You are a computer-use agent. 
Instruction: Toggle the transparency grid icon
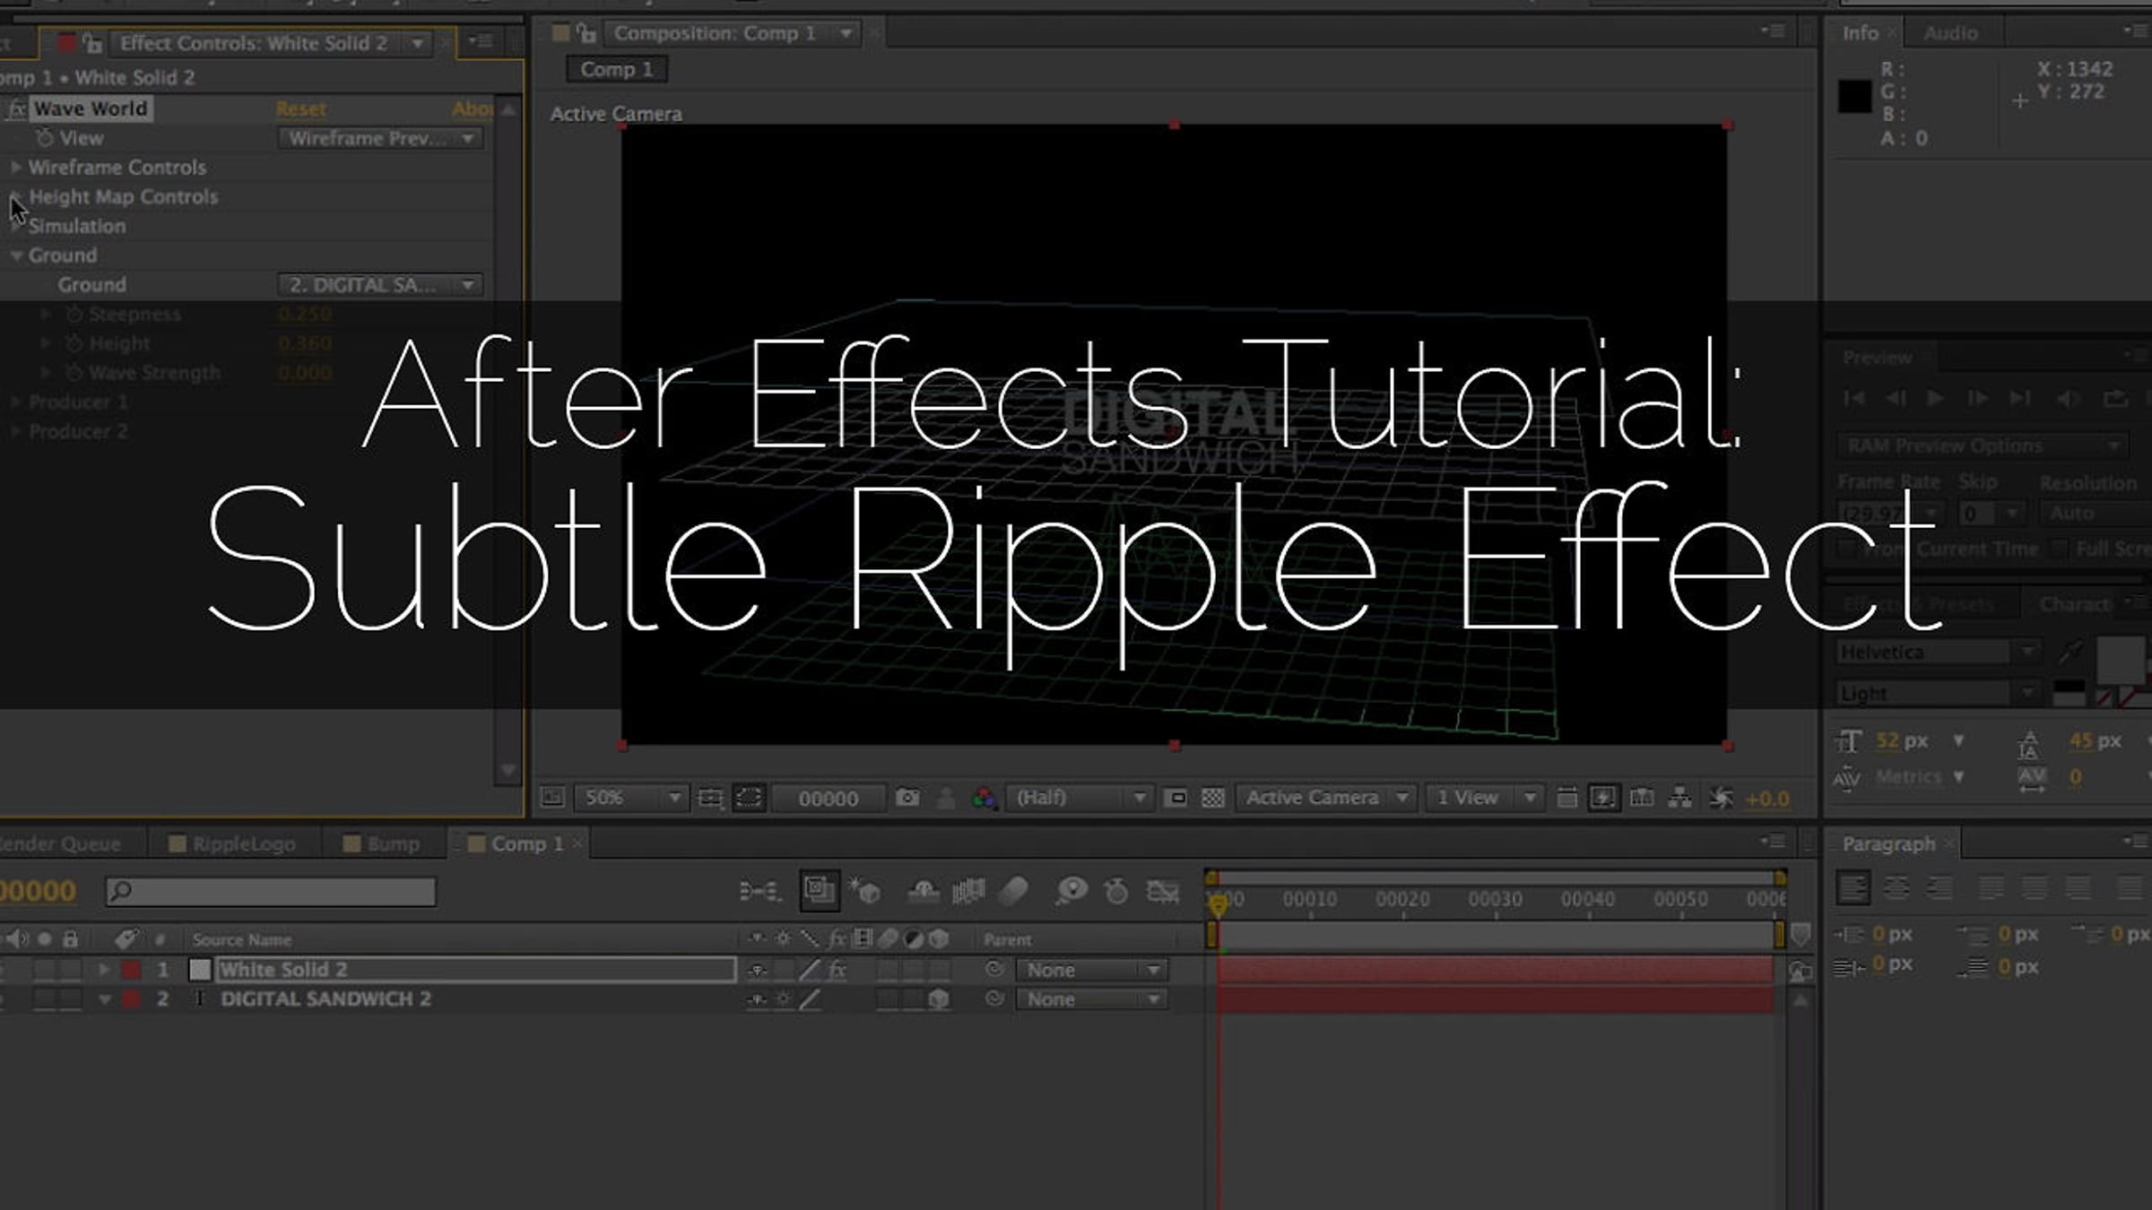click(x=1212, y=798)
